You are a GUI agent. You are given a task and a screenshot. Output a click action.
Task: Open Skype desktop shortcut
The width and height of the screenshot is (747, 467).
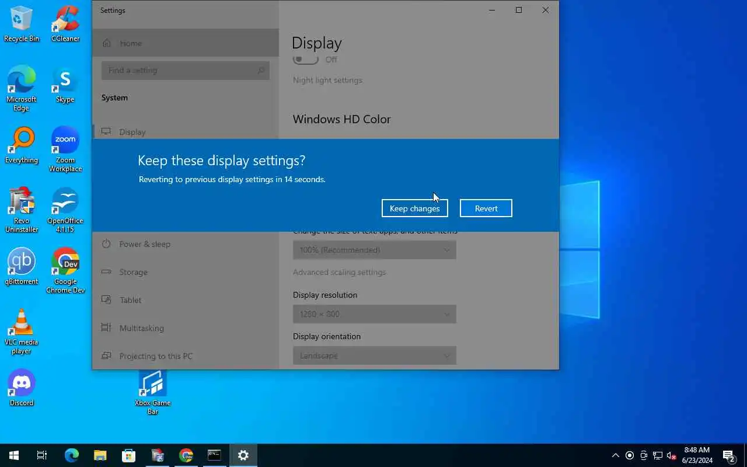[65, 85]
